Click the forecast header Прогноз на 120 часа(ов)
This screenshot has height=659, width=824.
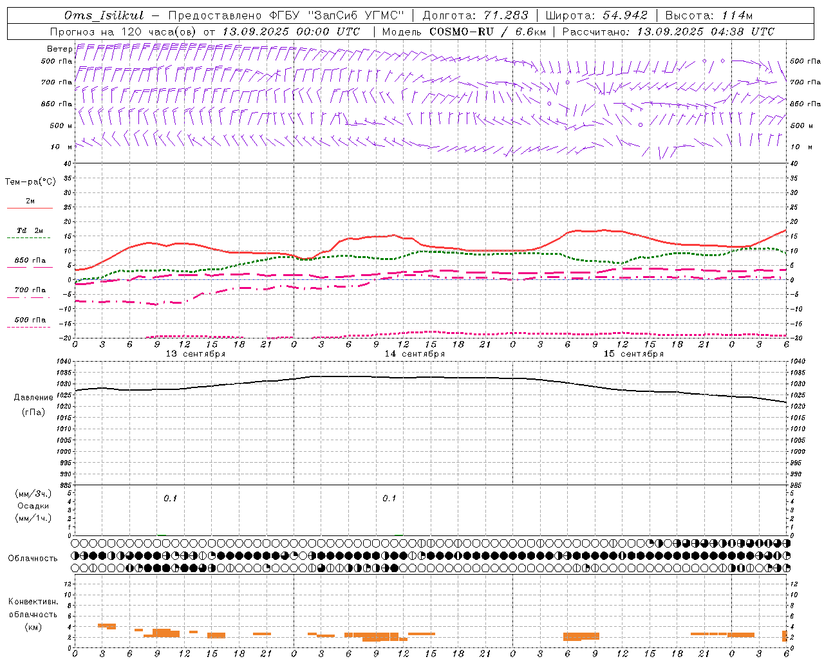(124, 32)
